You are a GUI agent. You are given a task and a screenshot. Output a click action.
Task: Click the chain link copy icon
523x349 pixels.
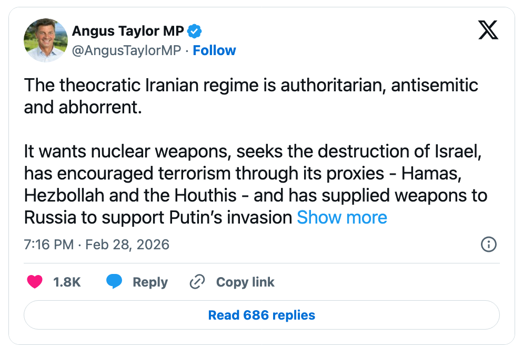[x=197, y=282]
